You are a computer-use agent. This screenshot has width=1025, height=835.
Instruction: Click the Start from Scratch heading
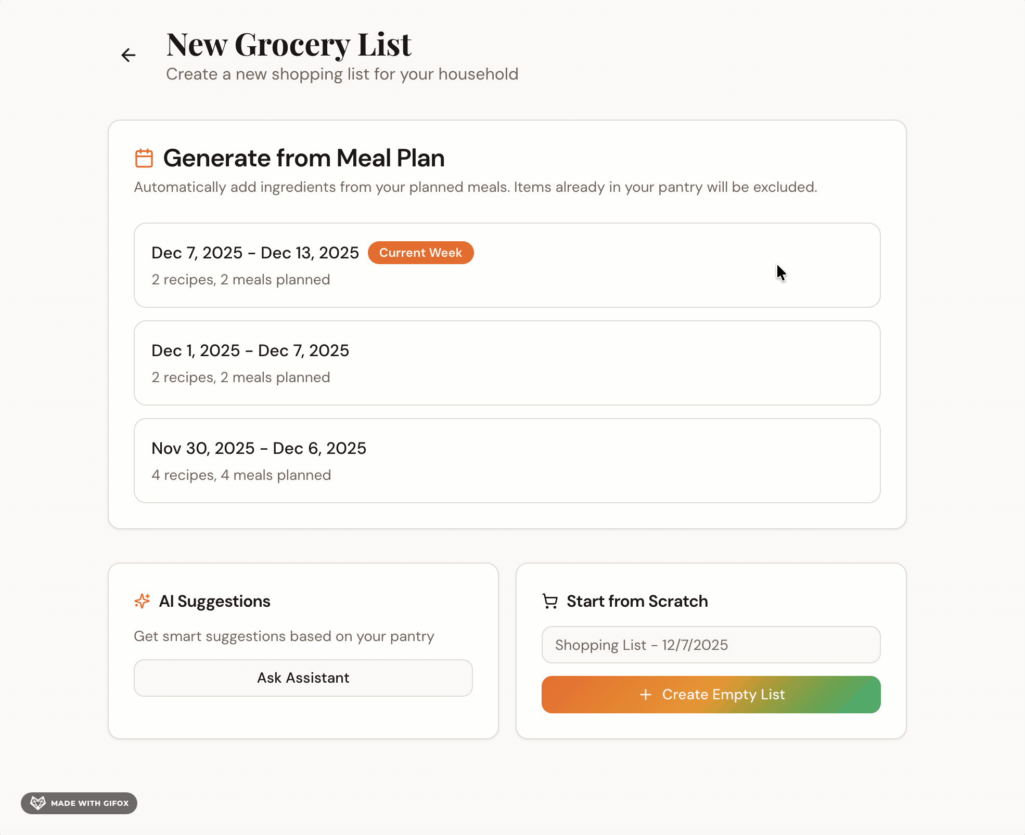click(637, 601)
